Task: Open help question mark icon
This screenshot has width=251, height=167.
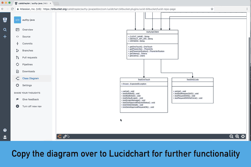Action: pos(5,130)
